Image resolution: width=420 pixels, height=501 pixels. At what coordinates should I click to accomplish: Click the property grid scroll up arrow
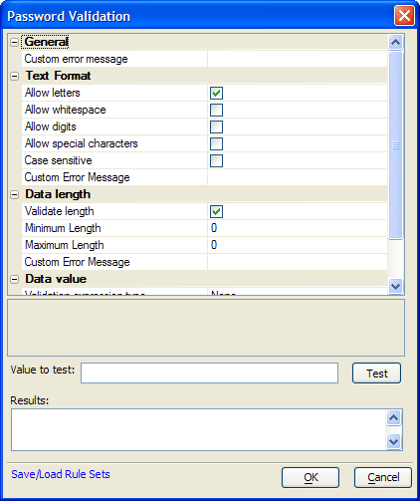[x=395, y=42]
